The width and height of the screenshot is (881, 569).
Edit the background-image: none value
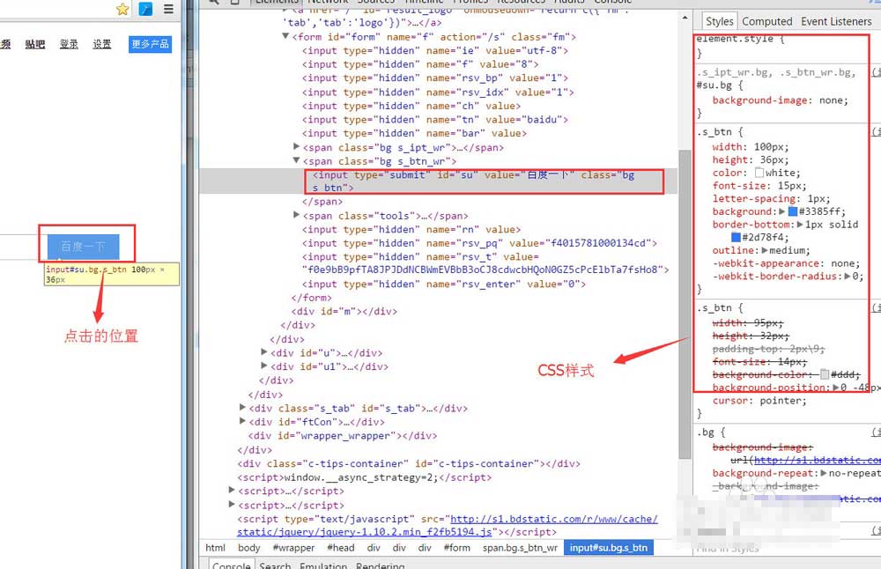tap(833, 100)
